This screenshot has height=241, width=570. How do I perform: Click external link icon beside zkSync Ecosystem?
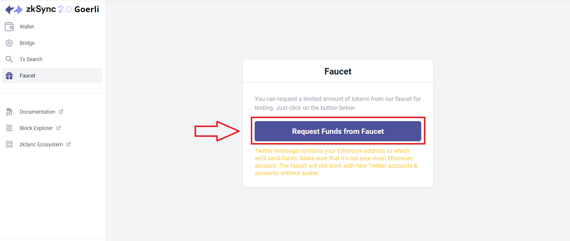(x=69, y=144)
